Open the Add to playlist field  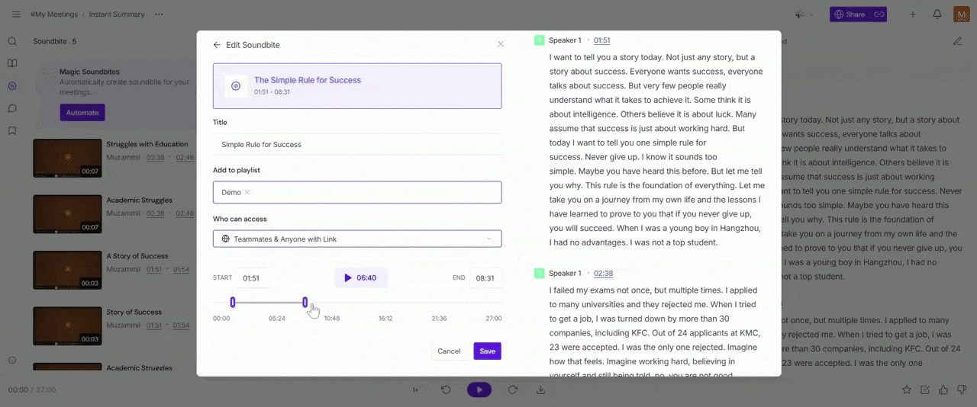357,192
